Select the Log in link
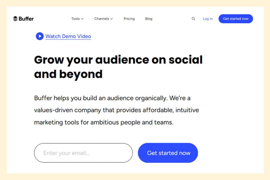Screen dimensions: 270x180 [208, 19]
